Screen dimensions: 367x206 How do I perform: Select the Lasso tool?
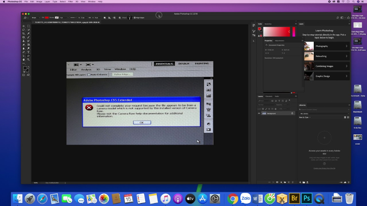23,30
